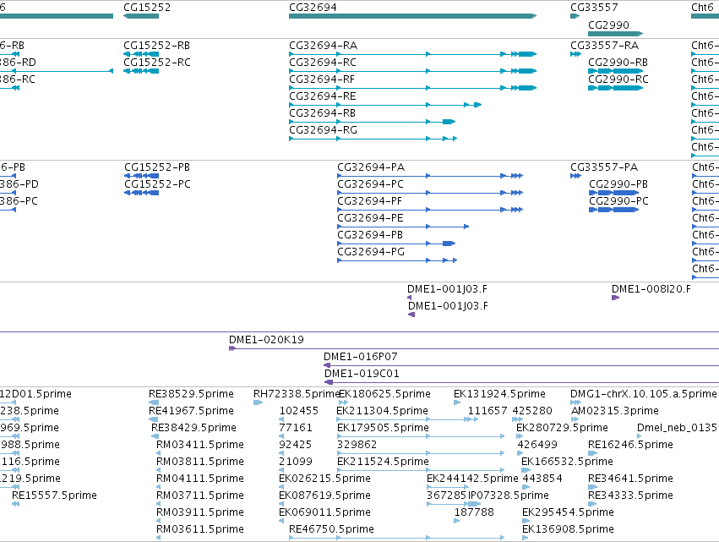Click EST EK087619.5prime
Screen dimensions: 719x542
point(324,496)
